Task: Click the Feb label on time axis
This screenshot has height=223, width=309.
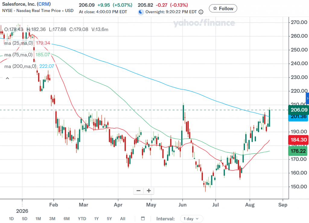Action: click(54, 205)
